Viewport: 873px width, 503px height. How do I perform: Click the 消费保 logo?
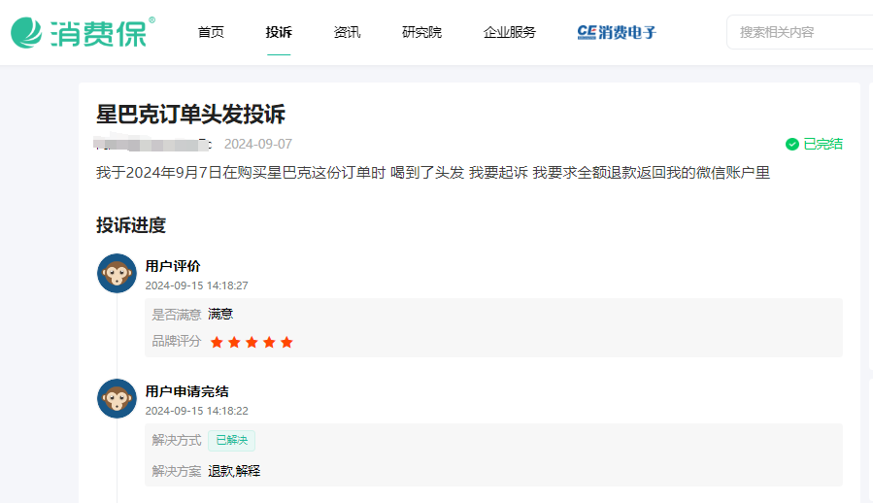point(83,32)
